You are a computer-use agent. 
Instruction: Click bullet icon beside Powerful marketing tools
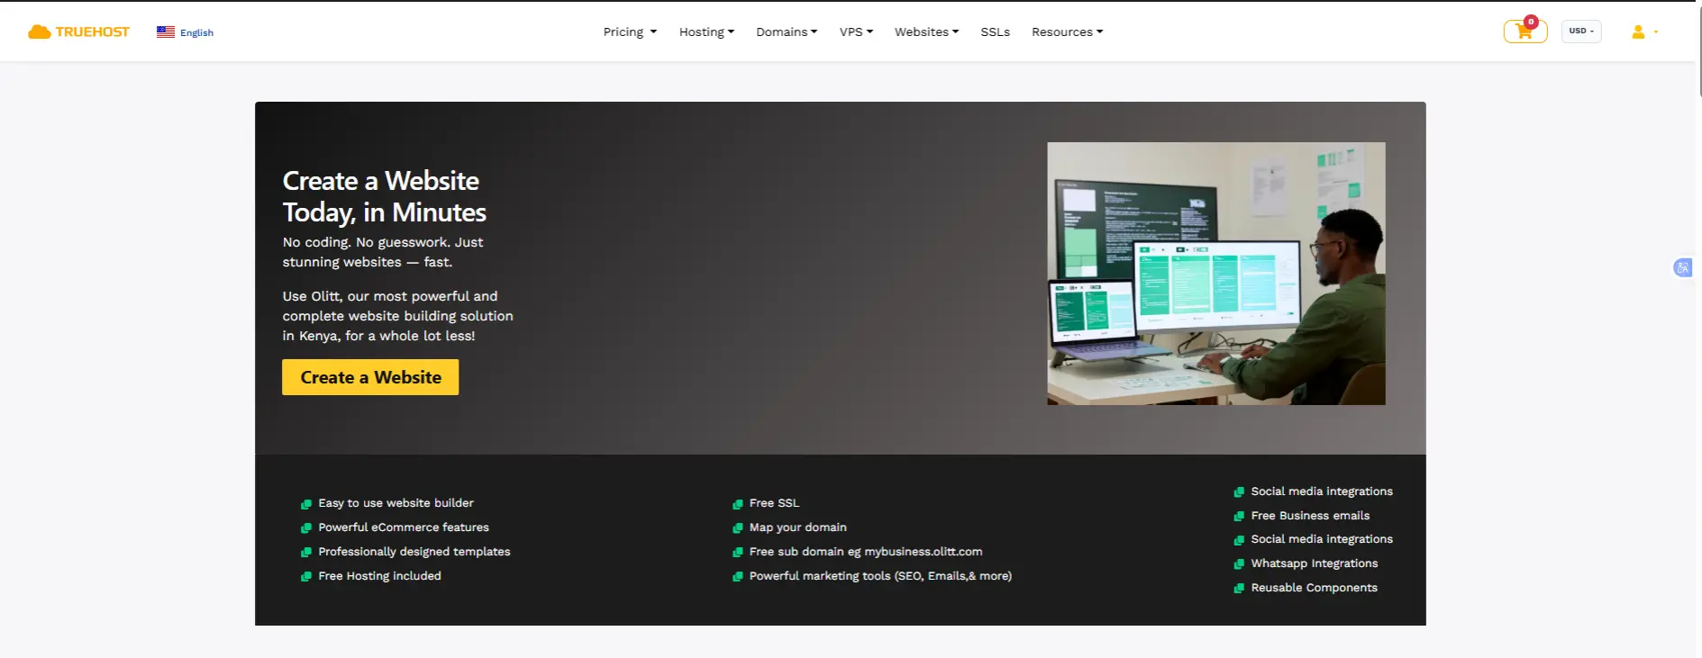pos(738,577)
